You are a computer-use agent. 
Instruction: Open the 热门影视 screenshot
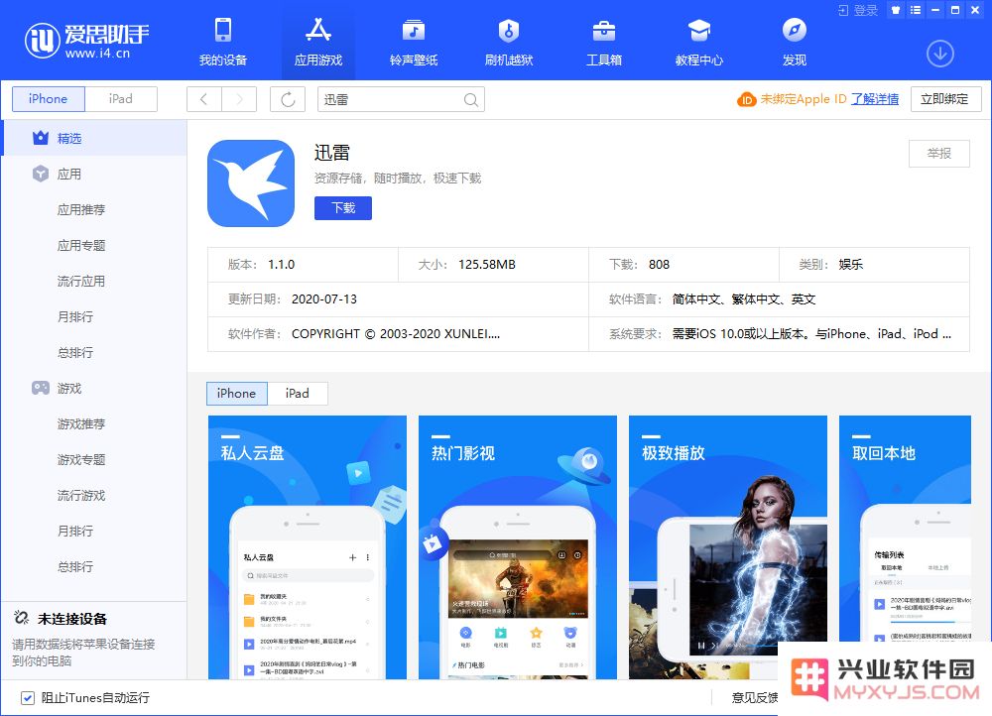[x=518, y=547]
